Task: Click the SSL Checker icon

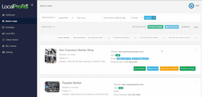Action: click(3, 46)
